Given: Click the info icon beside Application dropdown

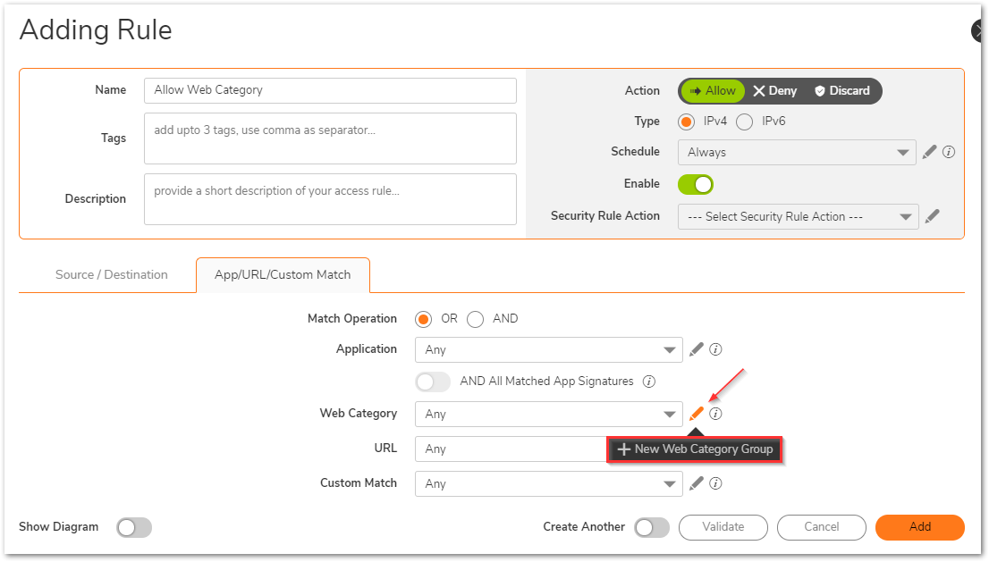Looking at the screenshot, I should coord(715,349).
